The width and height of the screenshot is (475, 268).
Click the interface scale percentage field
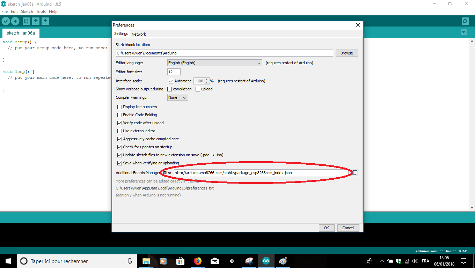[x=199, y=81]
